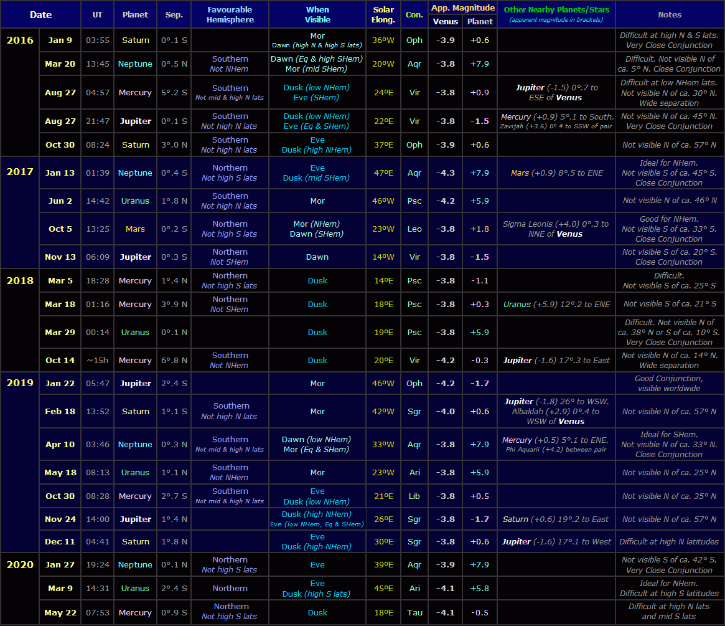
Task: Click the Jan 9 date cell
Action: pyautogui.click(x=60, y=40)
